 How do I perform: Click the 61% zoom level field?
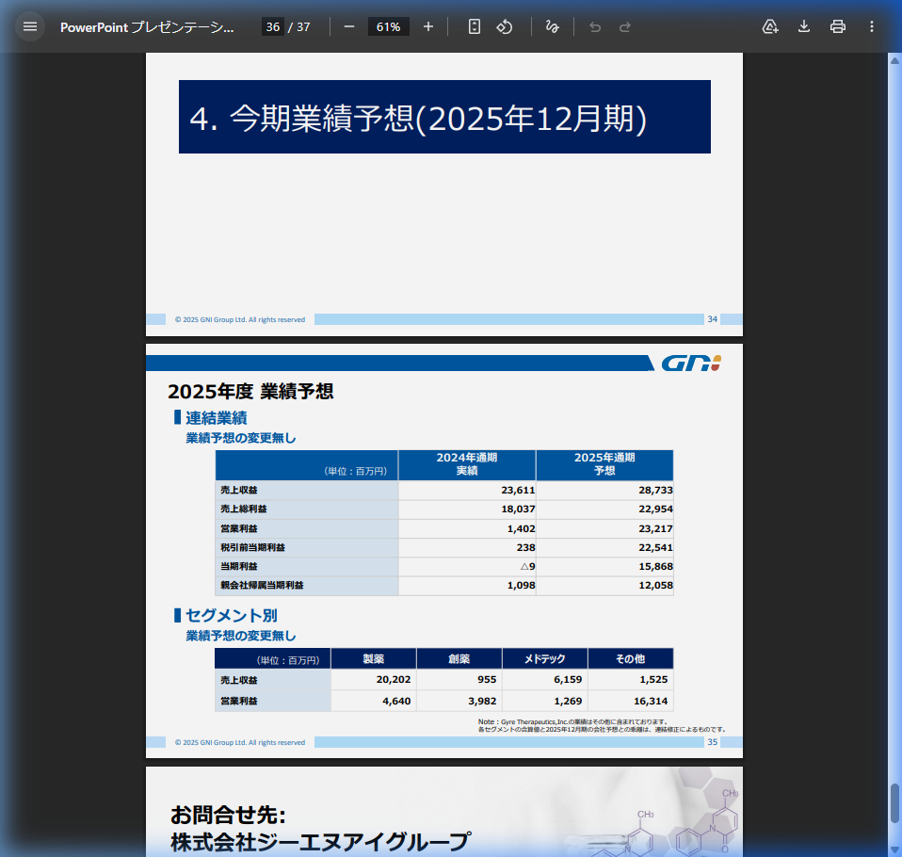click(x=387, y=26)
